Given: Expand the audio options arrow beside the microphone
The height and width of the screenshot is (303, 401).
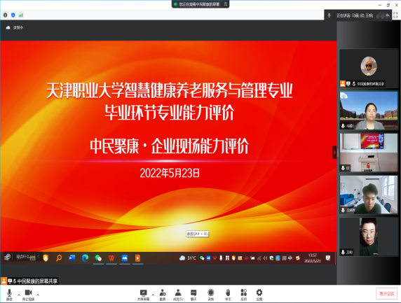Looking at the screenshot, I should click(19, 295).
